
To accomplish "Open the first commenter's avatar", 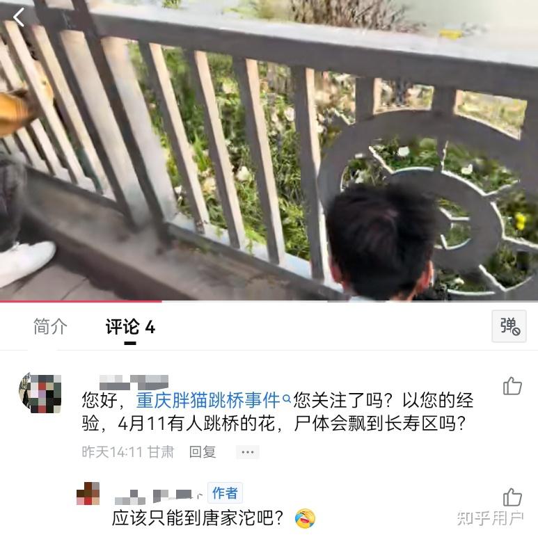I will pos(40,393).
